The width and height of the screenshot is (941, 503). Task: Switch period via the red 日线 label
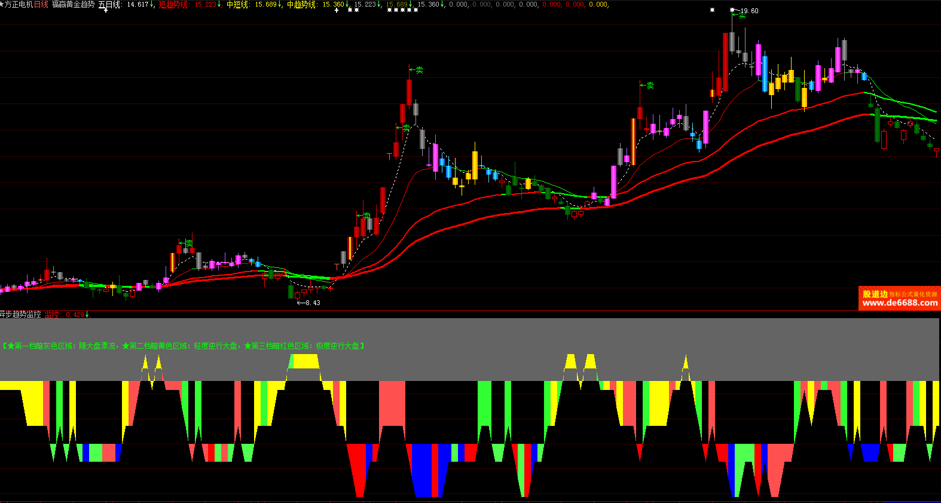click(x=41, y=4)
